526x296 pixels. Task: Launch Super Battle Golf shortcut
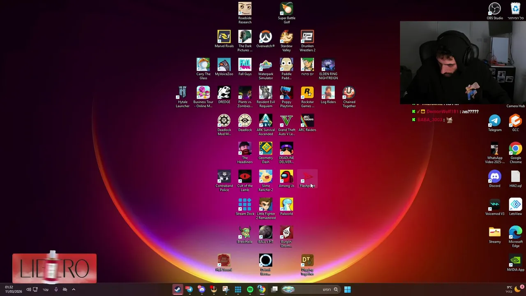coord(286,13)
